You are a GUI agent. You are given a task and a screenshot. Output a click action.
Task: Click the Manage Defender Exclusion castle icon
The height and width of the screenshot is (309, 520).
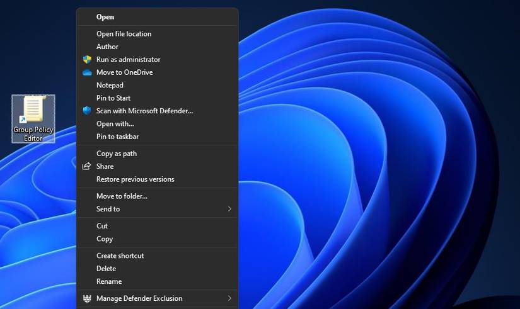pyautogui.click(x=87, y=298)
